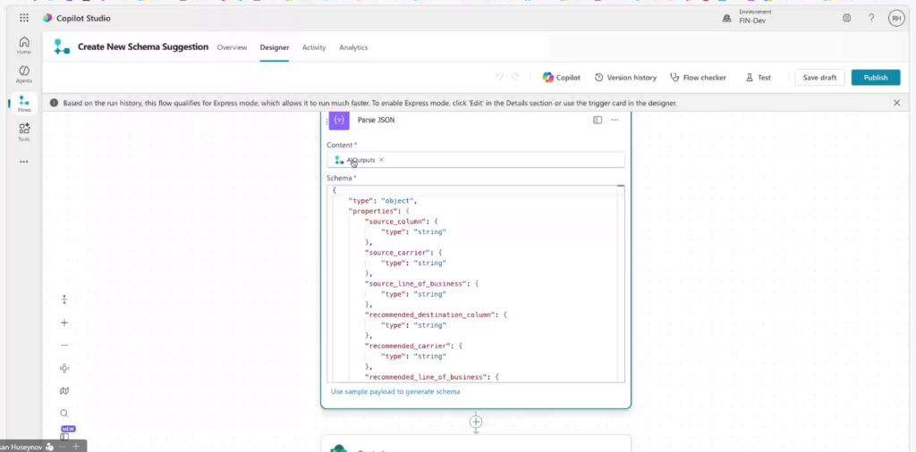Open the Home page from sidebar

[23, 45]
